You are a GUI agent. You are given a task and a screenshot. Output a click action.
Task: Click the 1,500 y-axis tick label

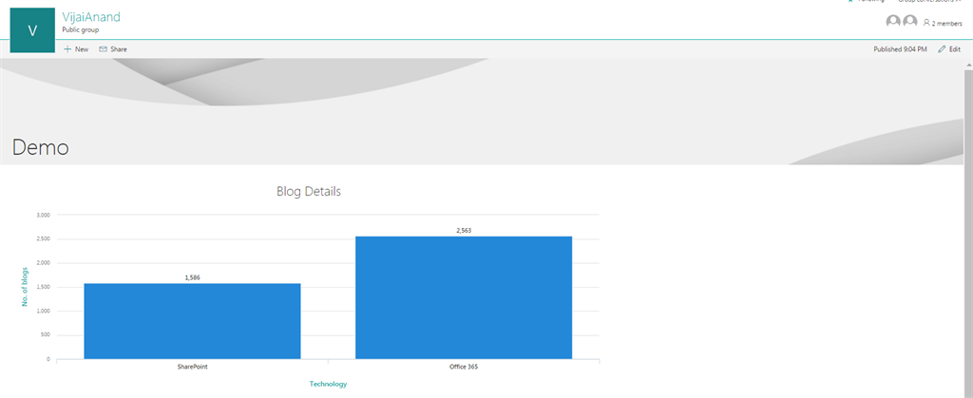(44, 287)
